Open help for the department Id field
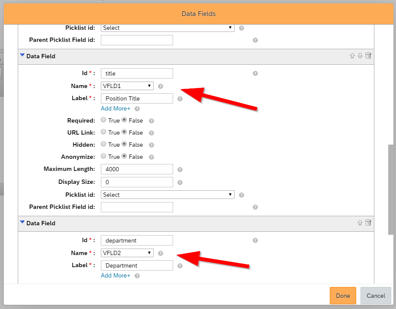Viewport: 396px width, 309px height. [x=255, y=240]
